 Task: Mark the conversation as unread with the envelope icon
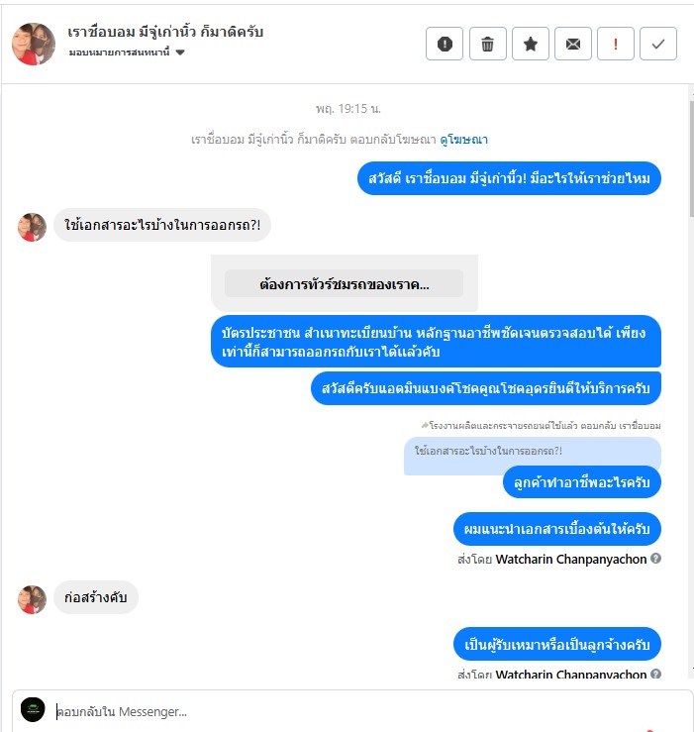coord(573,44)
